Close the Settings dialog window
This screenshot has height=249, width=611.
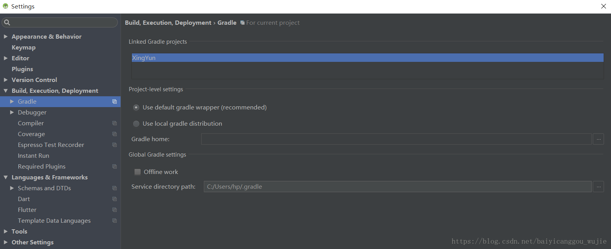(x=604, y=6)
